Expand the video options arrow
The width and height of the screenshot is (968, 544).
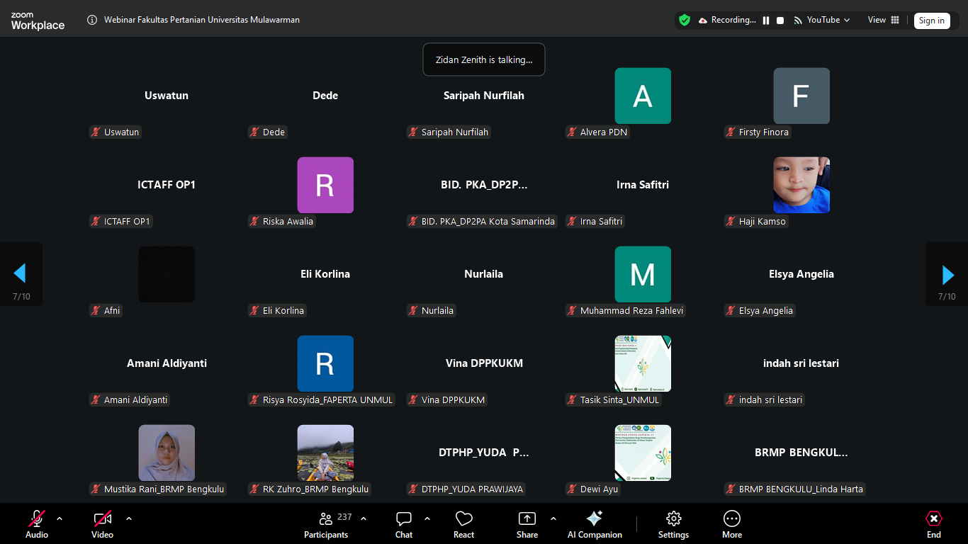pyautogui.click(x=129, y=518)
